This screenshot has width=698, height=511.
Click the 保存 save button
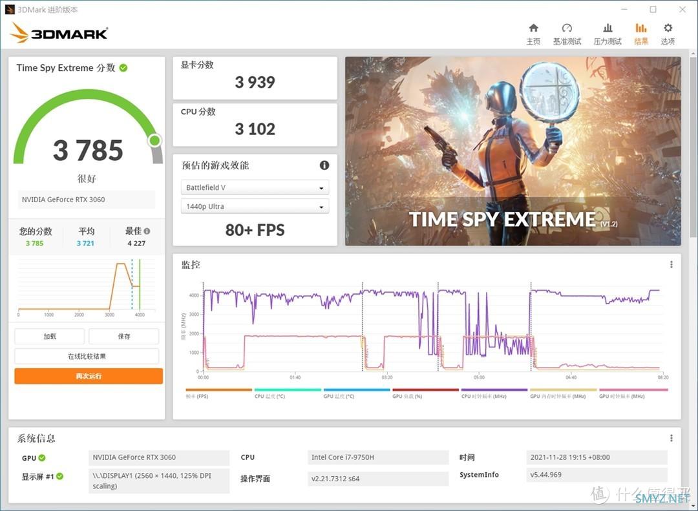click(x=123, y=337)
